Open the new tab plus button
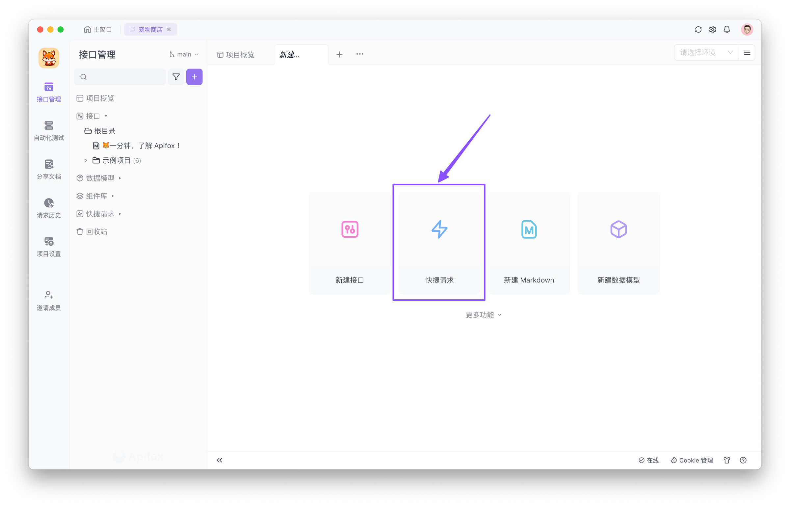Viewport: 790px width, 507px height. [x=339, y=54]
